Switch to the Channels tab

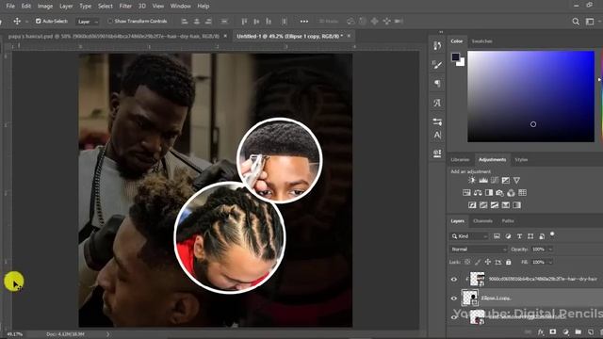click(x=482, y=221)
